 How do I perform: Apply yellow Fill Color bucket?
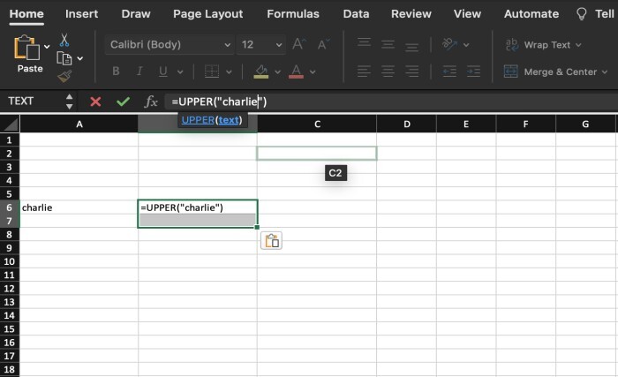(x=261, y=72)
